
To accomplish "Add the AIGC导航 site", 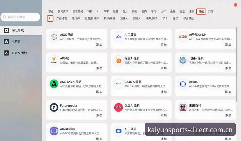I will tap(99, 45).
